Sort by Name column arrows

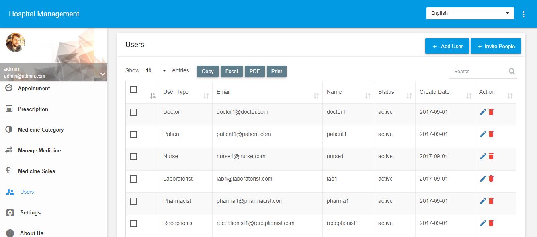pos(368,96)
